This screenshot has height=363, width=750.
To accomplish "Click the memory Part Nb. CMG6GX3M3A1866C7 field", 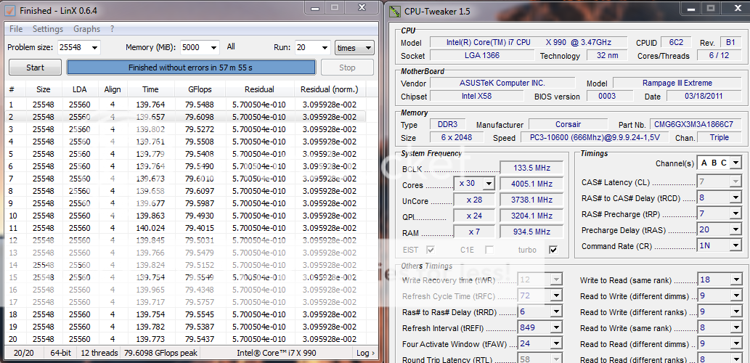I will click(x=696, y=124).
